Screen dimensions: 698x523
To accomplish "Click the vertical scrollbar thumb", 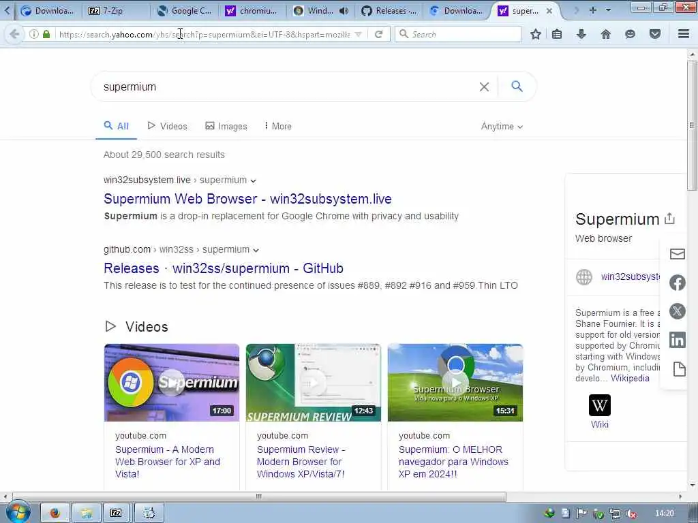I will (x=692, y=126).
